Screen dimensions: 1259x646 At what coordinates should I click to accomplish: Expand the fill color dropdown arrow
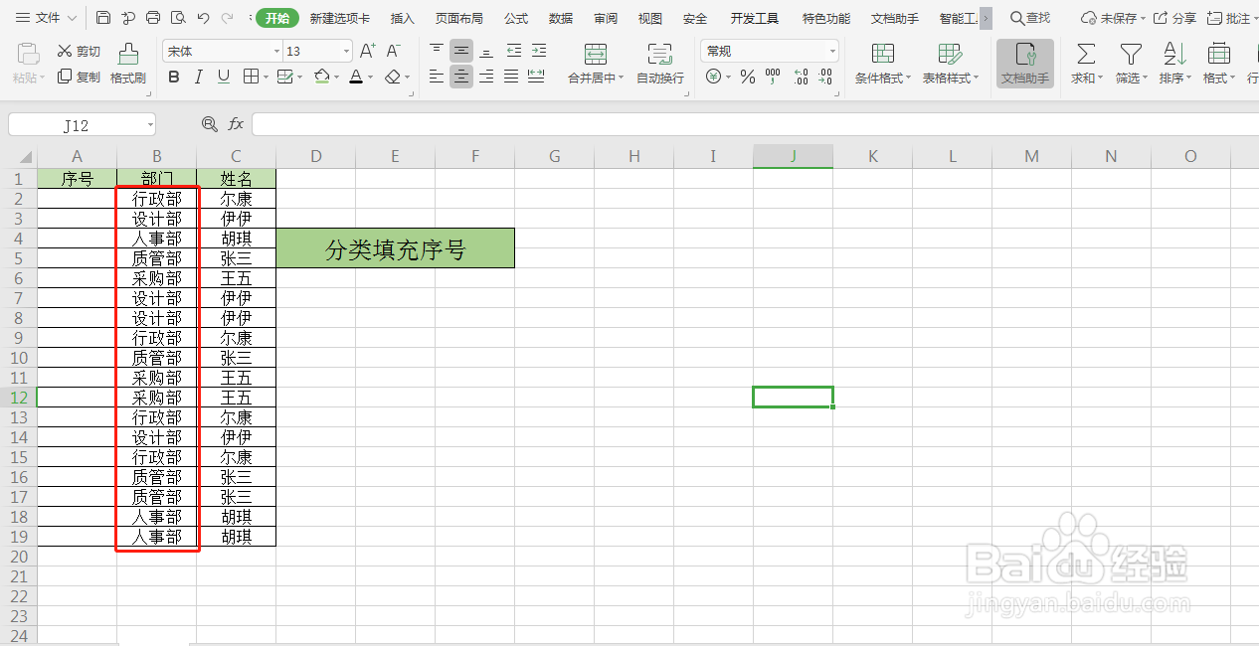pyautogui.click(x=336, y=77)
